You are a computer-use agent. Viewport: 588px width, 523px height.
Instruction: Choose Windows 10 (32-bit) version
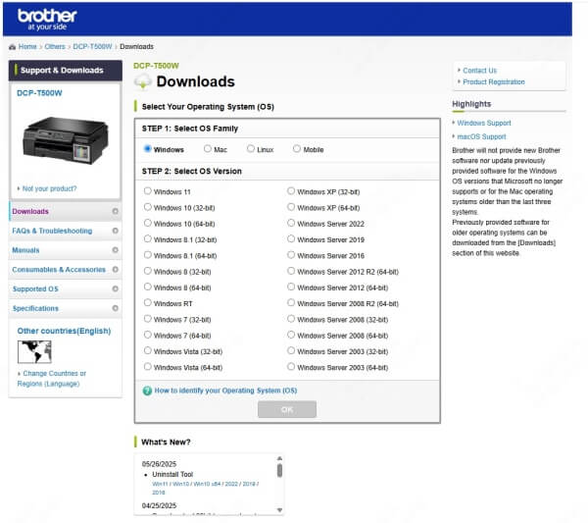tap(148, 207)
